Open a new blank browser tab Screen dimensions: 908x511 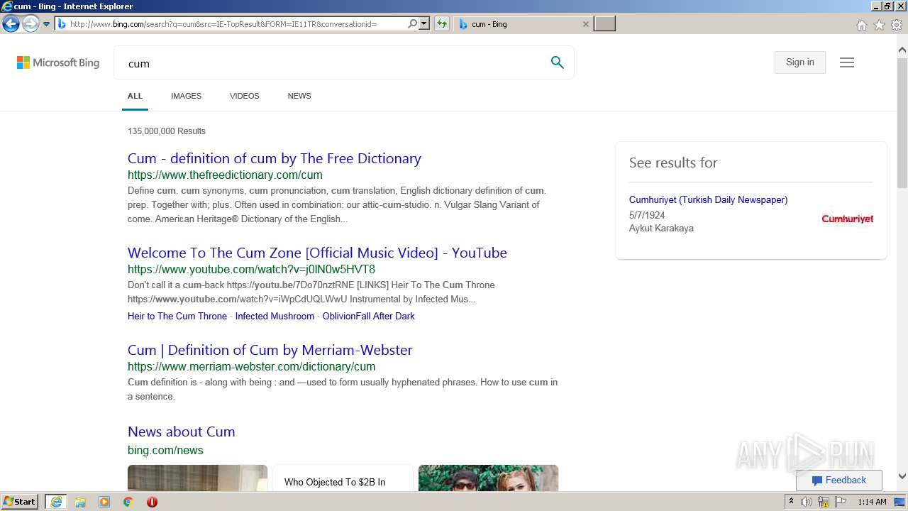tap(604, 24)
